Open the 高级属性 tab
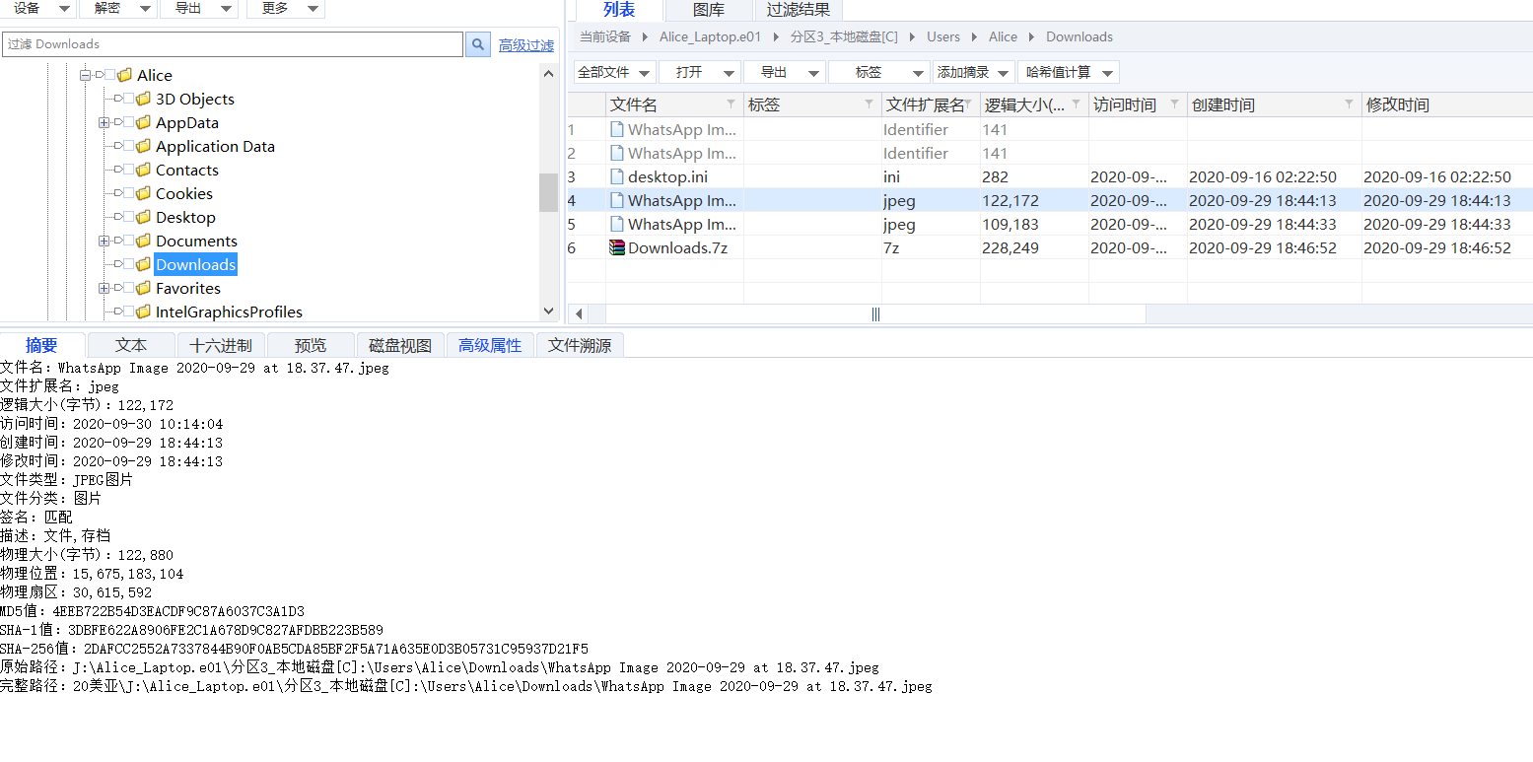Screen dimensions: 1533x762 [x=490, y=345]
